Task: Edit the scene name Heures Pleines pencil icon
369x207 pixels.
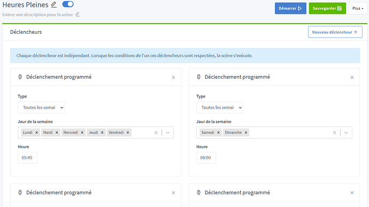Action: point(54,4)
